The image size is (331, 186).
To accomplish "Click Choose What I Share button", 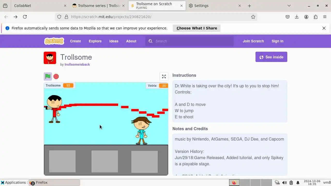I will (197, 28).
